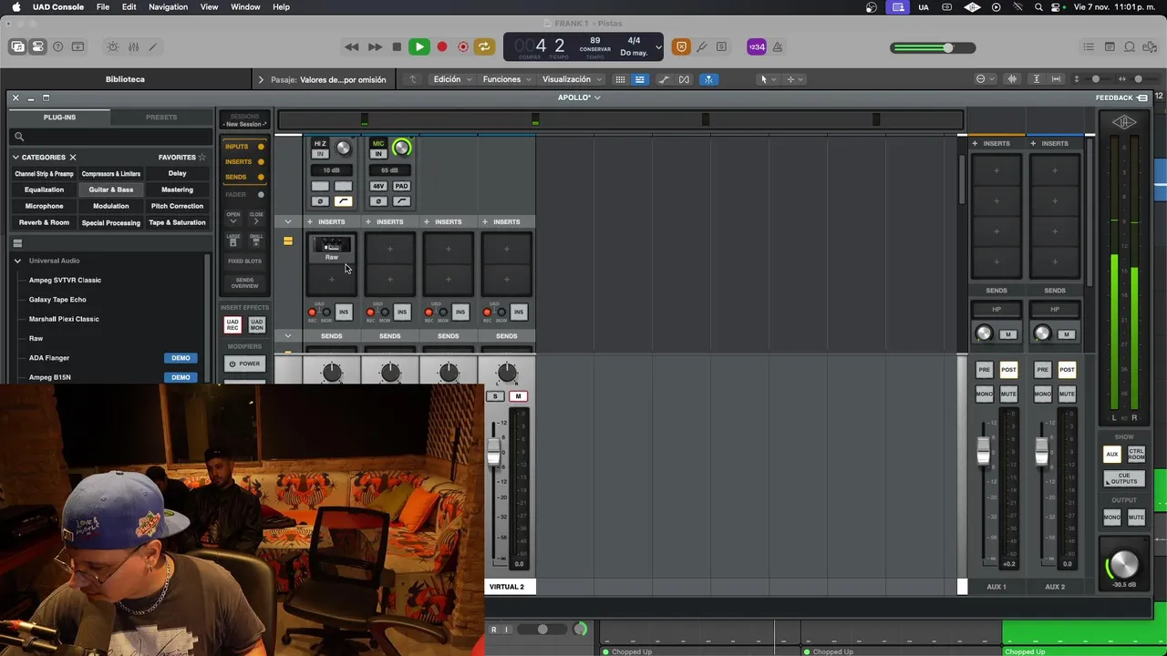Select Marshall Plexi Classic plug-in

64,319
